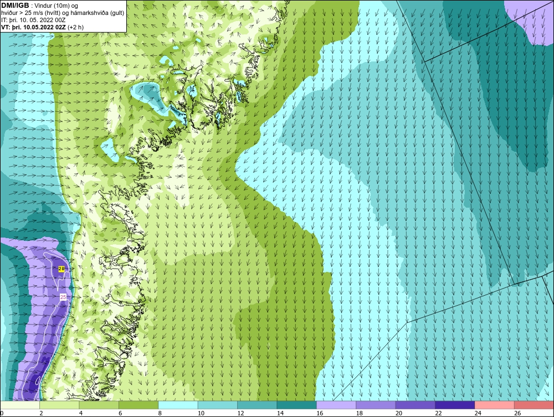Click the 26+ m/s red legend swatch

(x=534, y=405)
